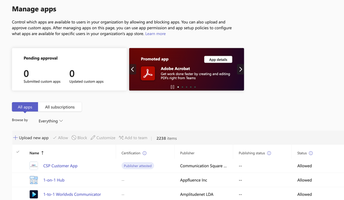Click the Publisher attested badge

[x=138, y=166]
